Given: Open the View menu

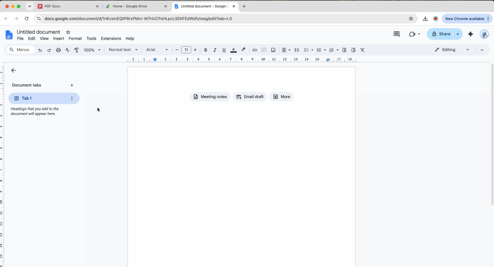Looking at the screenshot, I should click(44, 39).
